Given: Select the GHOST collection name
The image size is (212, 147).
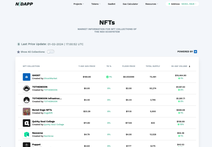Looking at the screenshot, I should (x=36, y=75).
